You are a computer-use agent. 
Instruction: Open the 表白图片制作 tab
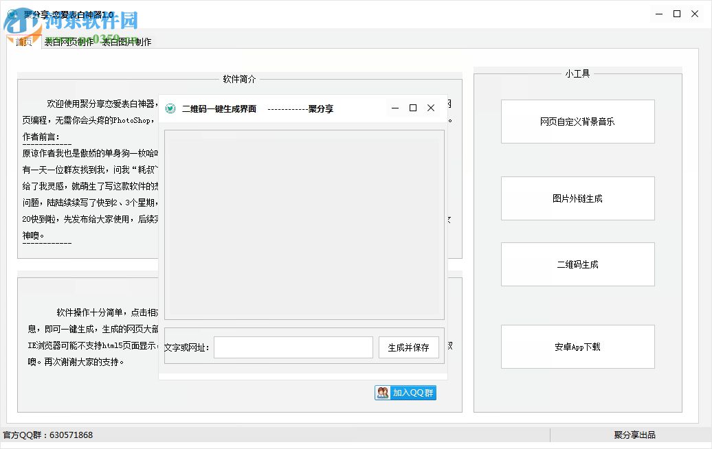click(126, 42)
